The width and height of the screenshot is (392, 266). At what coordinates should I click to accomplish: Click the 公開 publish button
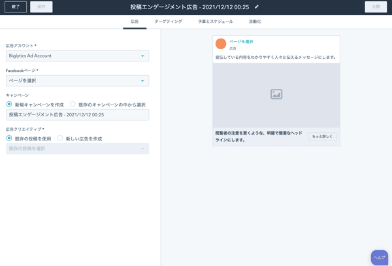pos(376,7)
